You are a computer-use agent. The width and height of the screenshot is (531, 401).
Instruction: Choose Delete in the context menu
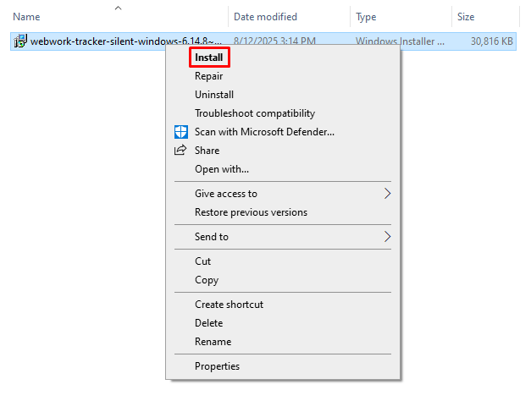208,323
